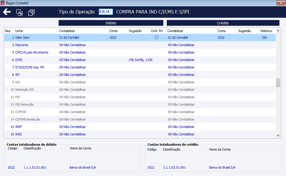The width and height of the screenshot is (286, 176).
Task: Click Histórico value I90
Action: (264, 37)
